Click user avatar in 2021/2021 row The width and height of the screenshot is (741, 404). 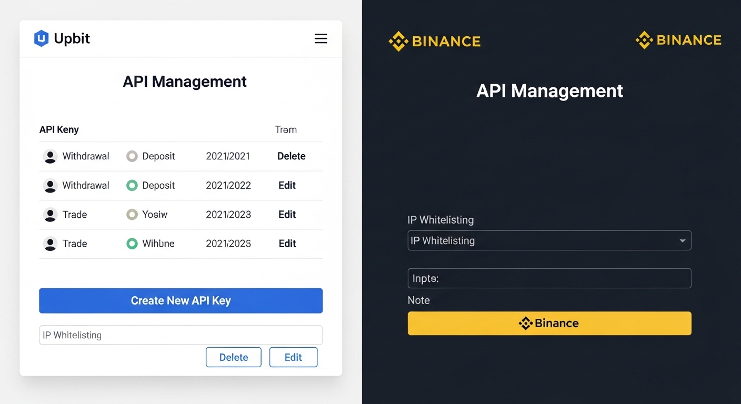pos(50,156)
